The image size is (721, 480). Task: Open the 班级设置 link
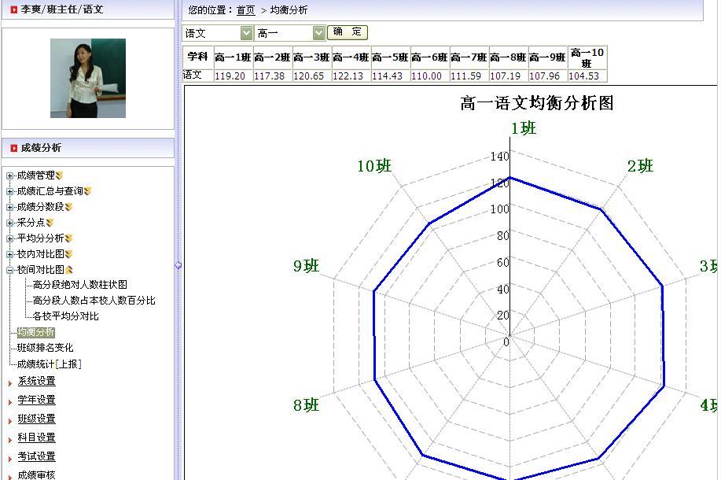pyautogui.click(x=36, y=419)
